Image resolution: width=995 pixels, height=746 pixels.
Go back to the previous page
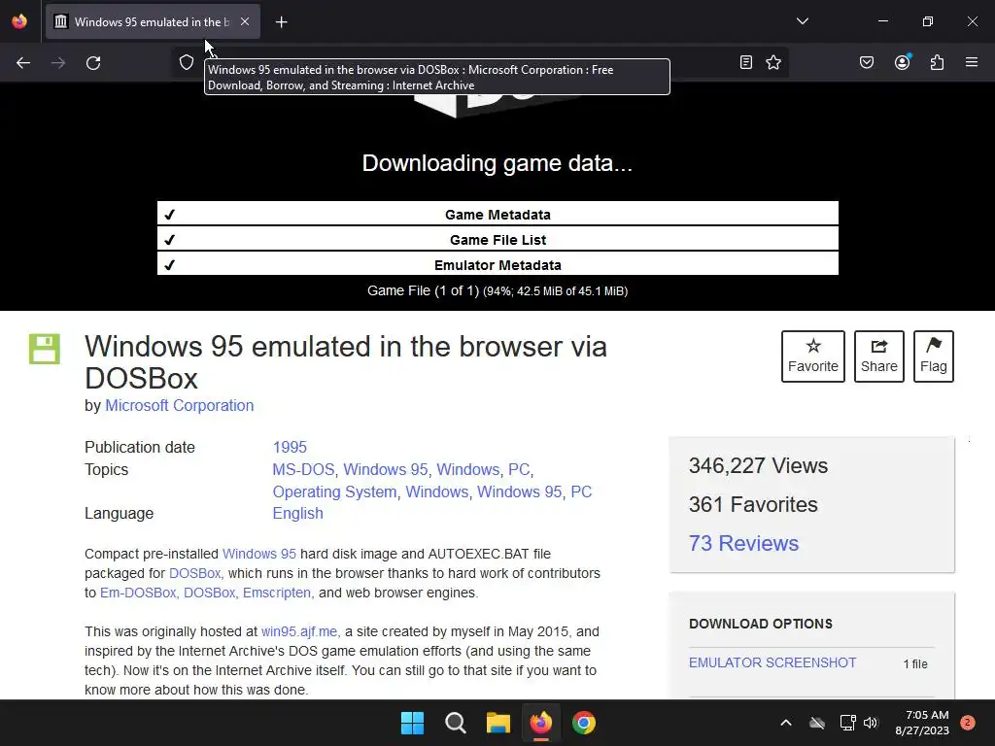pyautogui.click(x=23, y=63)
